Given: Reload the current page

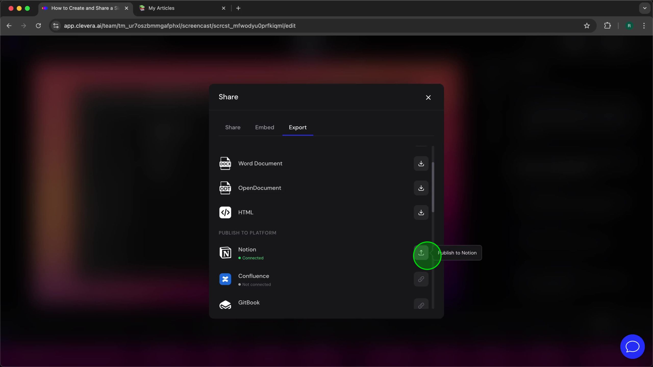Looking at the screenshot, I should (x=38, y=26).
